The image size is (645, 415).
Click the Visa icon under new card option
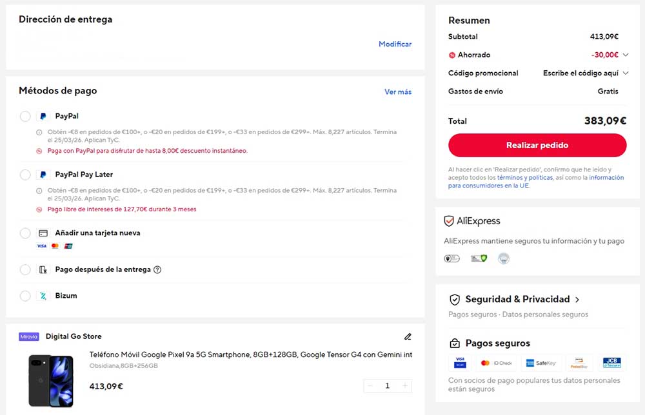[41, 246]
